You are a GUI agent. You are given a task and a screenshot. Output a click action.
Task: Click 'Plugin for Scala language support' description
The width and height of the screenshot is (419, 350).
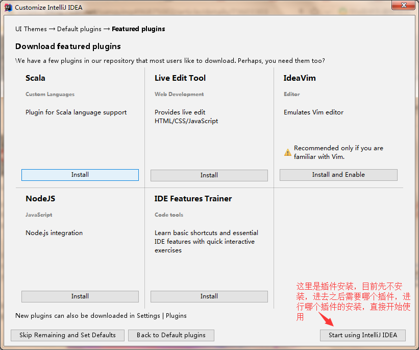76,112
